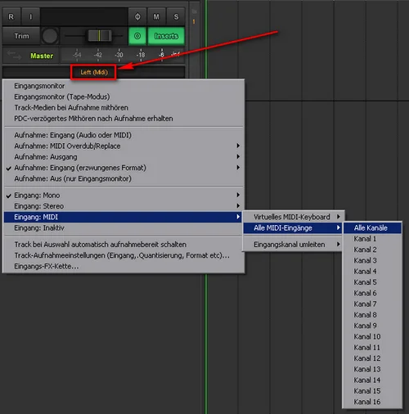The width and height of the screenshot is (409, 414).
Task: Select Kanal 6
Action: tap(372, 293)
